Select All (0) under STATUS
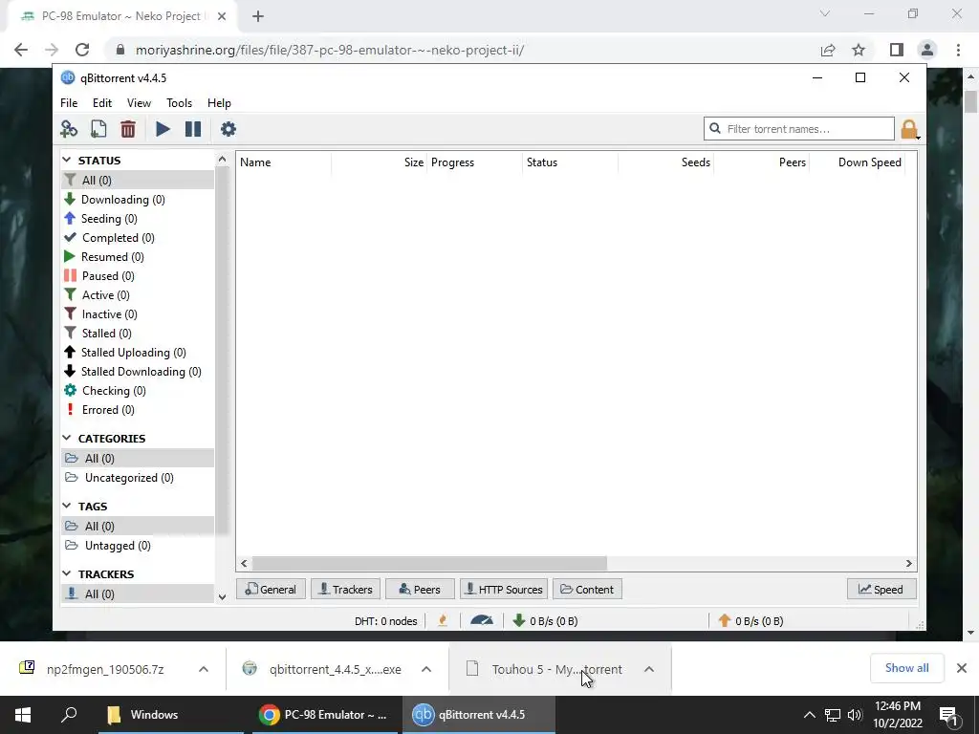The image size is (979, 734). 138,181
